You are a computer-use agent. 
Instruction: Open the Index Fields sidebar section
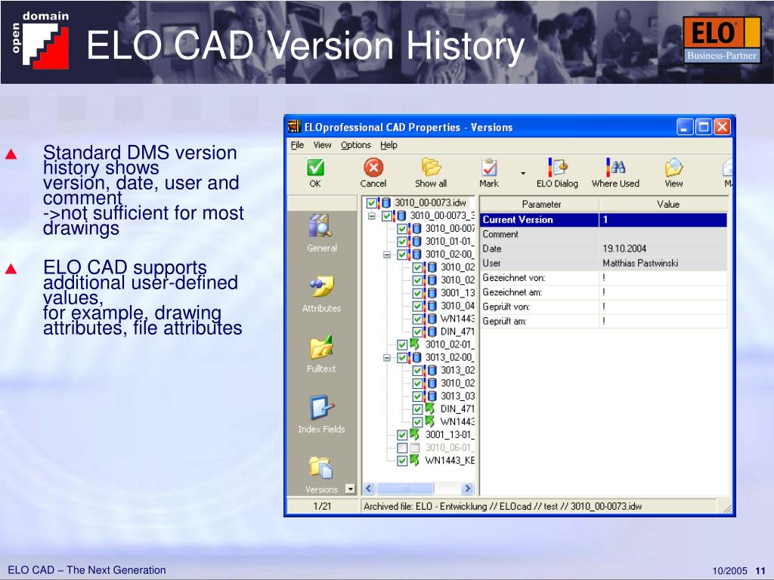tap(321, 415)
